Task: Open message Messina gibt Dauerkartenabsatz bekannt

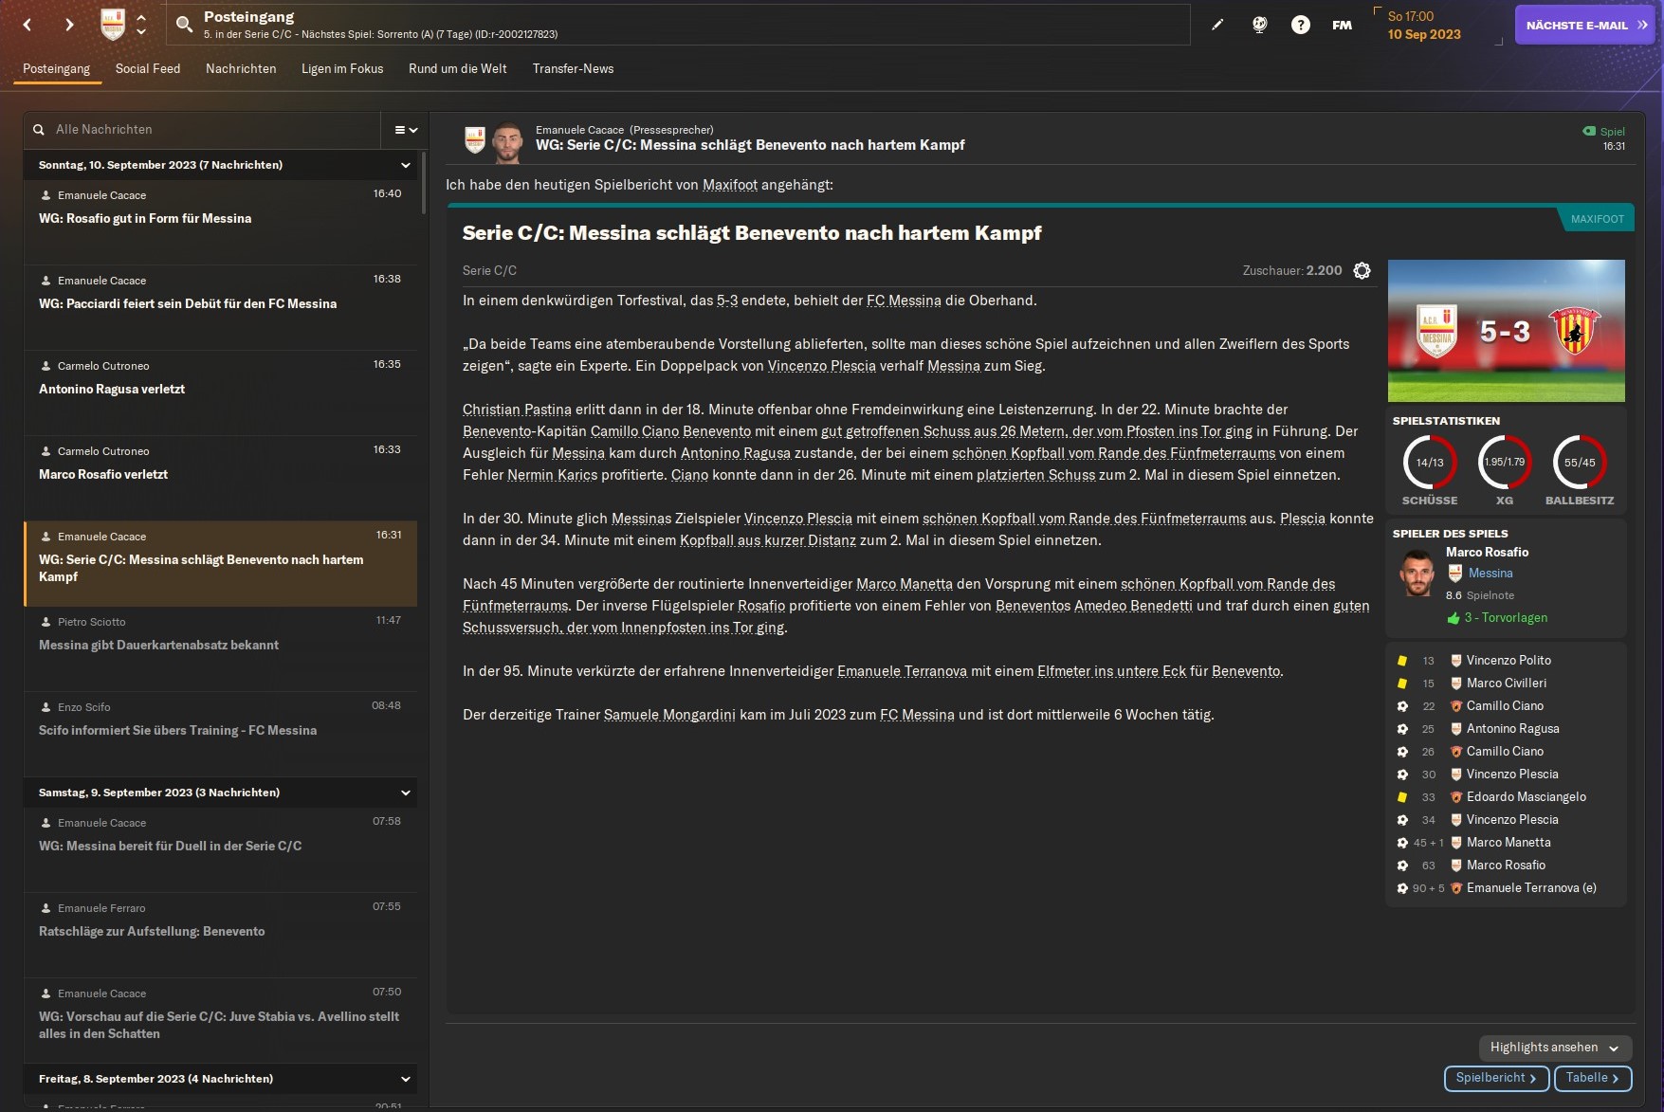Action: click(220, 649)
